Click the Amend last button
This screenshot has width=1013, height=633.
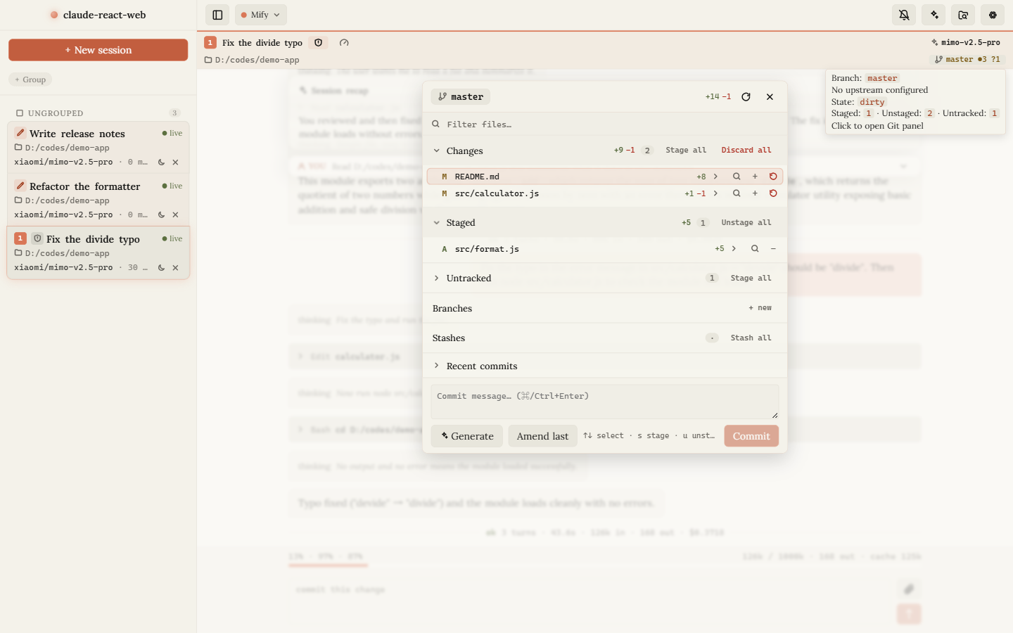click(543, 436)
